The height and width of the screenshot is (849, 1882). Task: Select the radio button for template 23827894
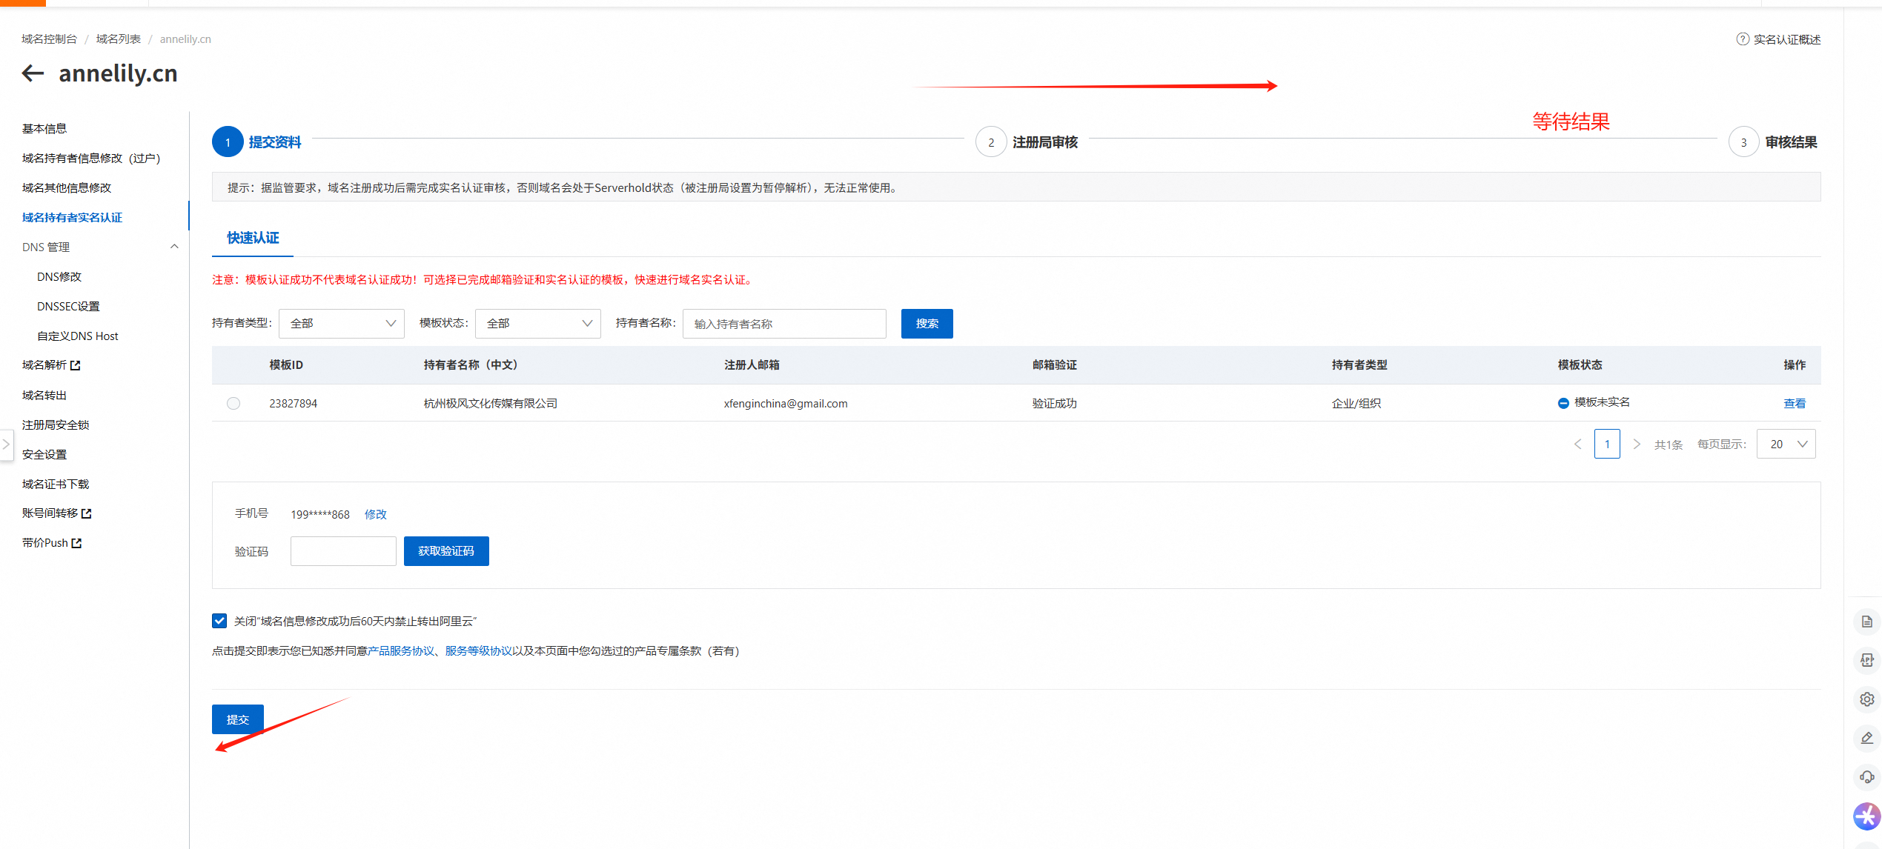pyautogui.click(x=233, y=404)
